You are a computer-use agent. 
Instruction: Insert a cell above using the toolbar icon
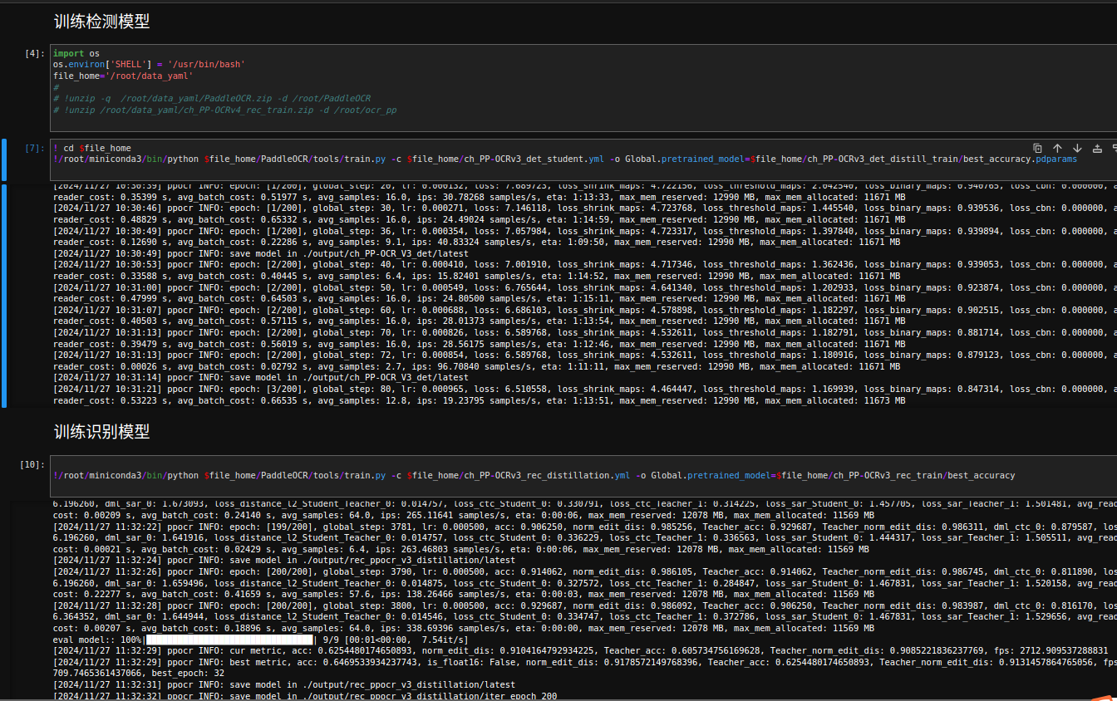1097,148
